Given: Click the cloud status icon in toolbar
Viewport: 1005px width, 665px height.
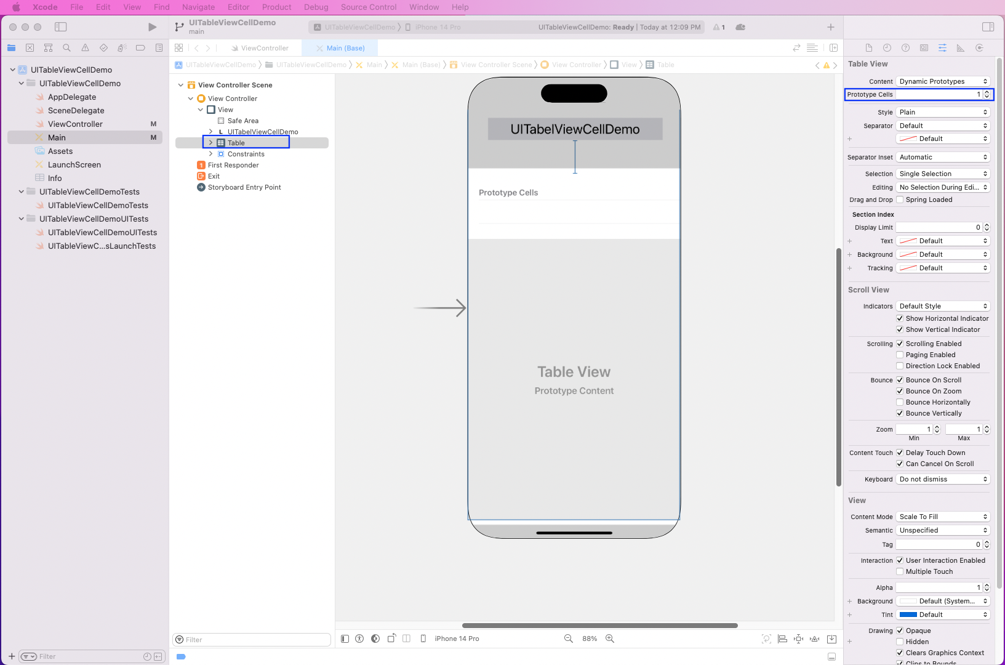Looking at the screenshot, I should [740, 27].
